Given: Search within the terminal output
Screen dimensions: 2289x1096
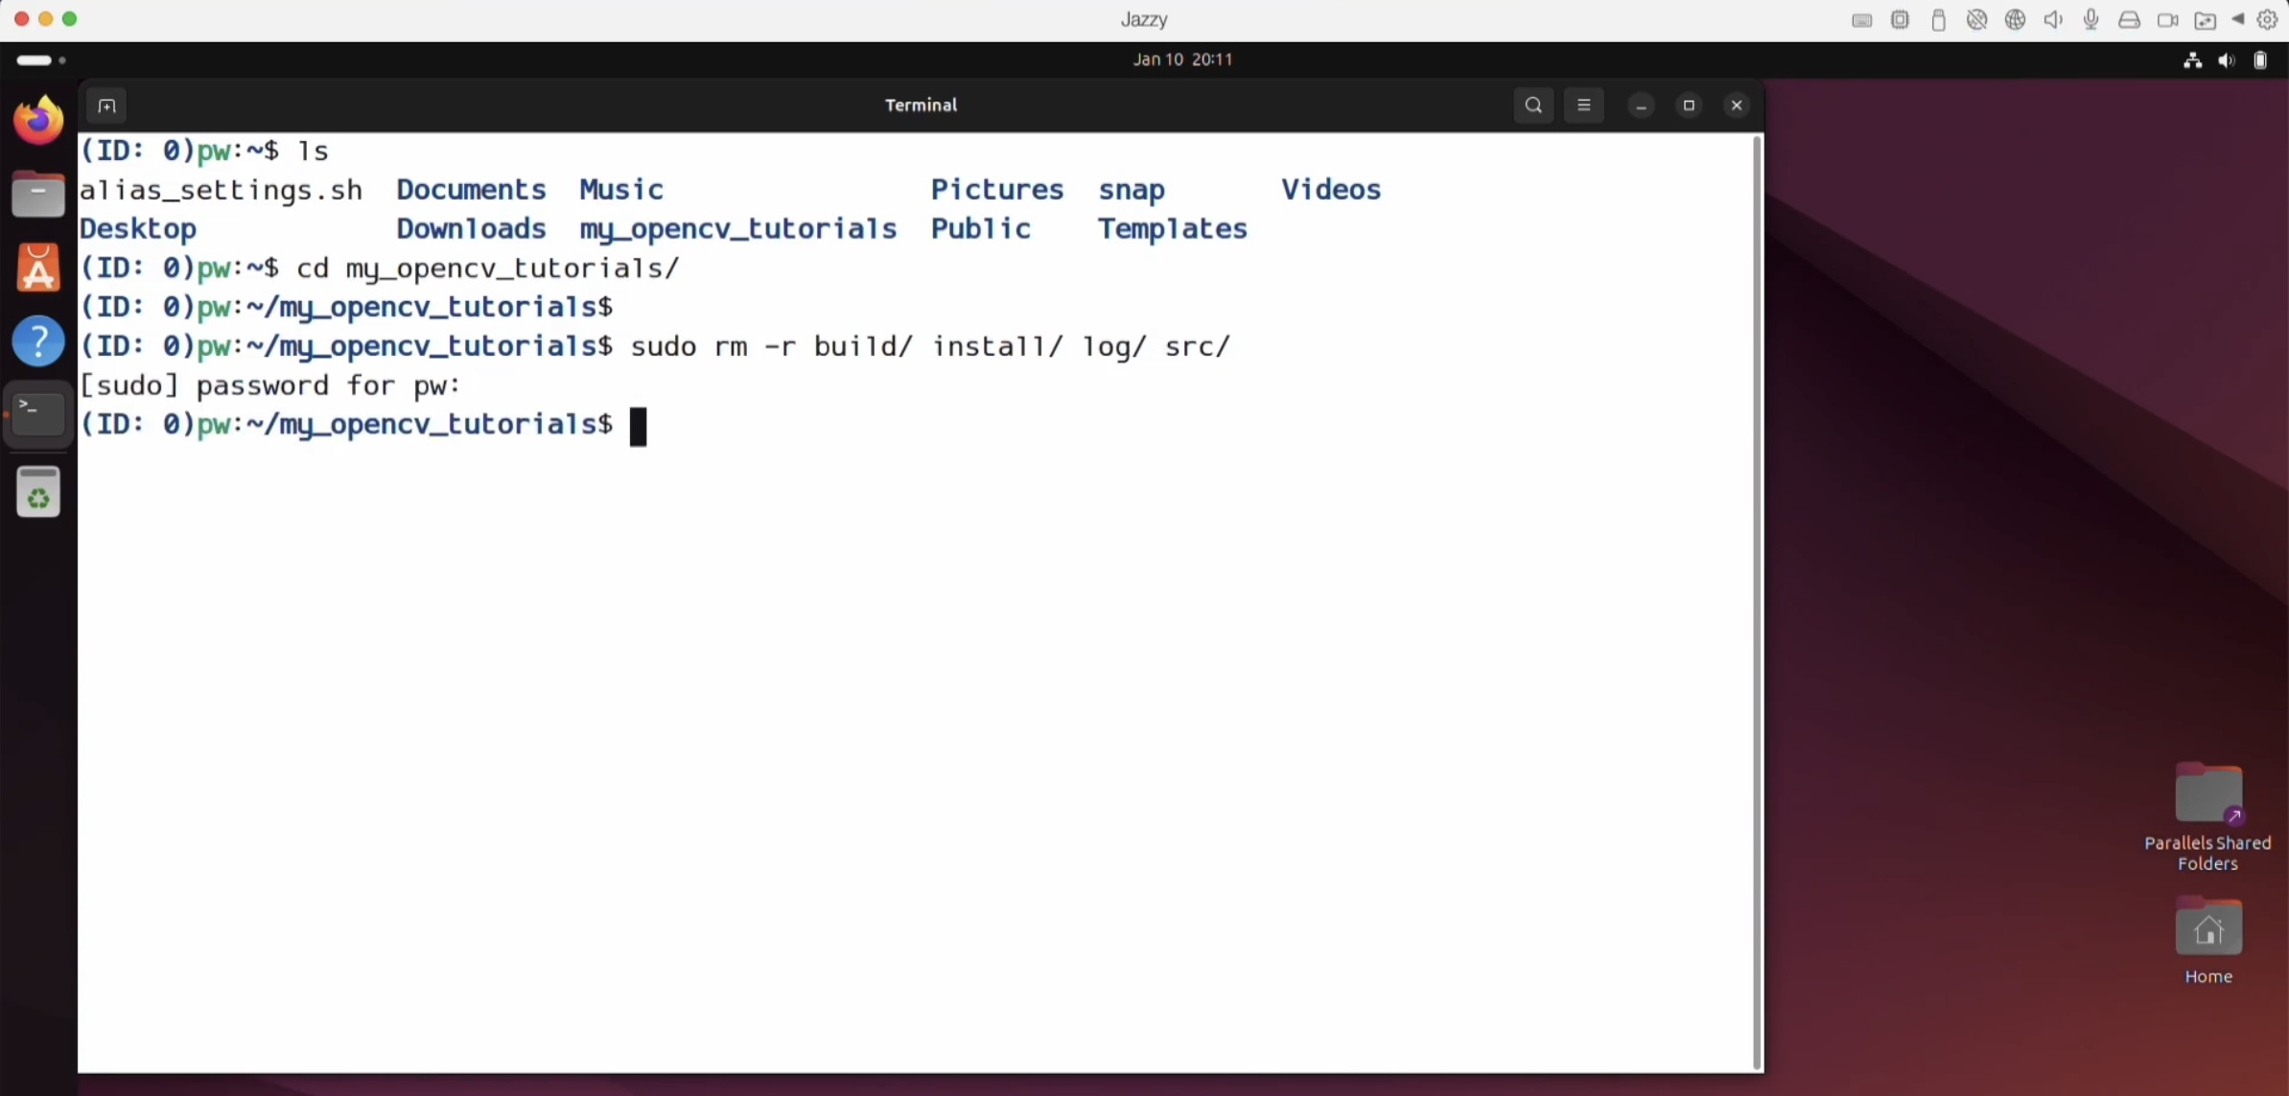Looking at the screenshot, I should coord(1532,105).
